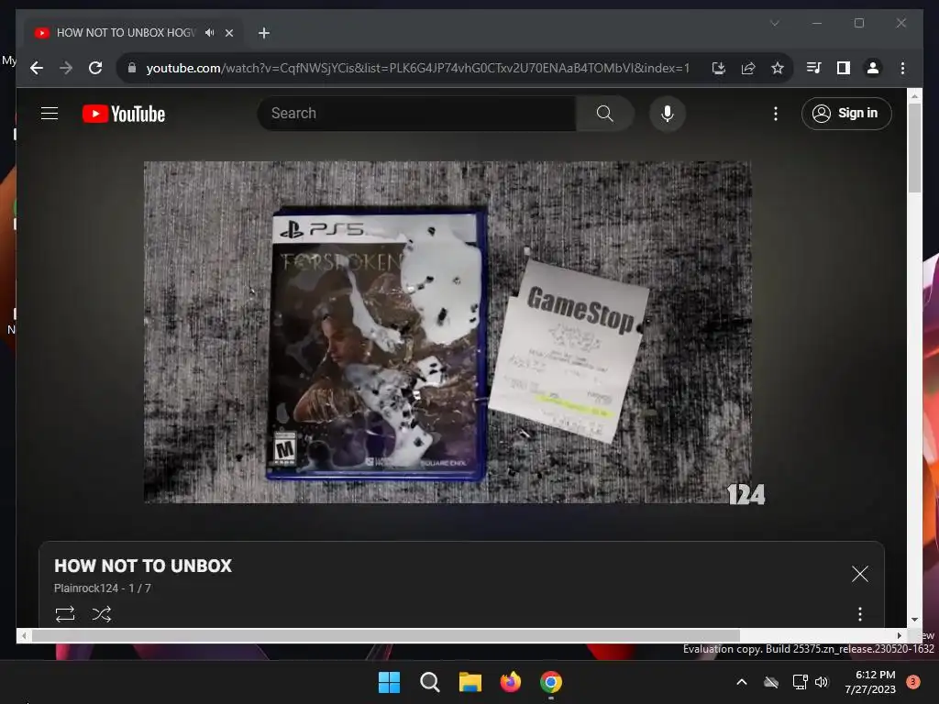
Task: Open Plainrock124 channel link
Action: pos(86,588)
